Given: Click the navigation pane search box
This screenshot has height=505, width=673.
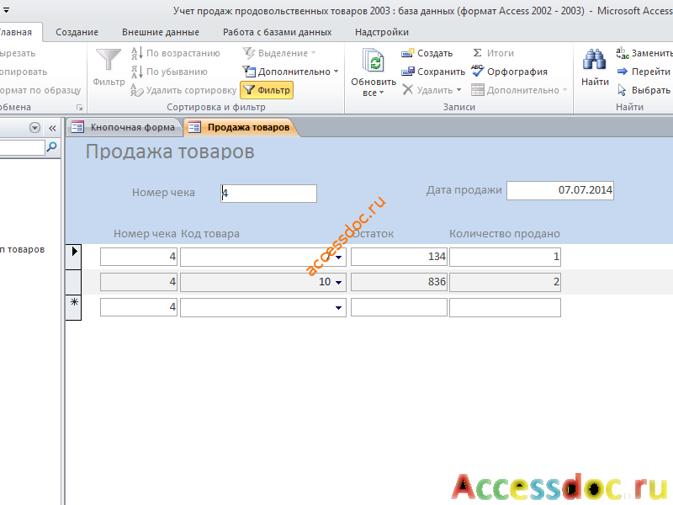Looking at the screenshot, I should point(22,147).
